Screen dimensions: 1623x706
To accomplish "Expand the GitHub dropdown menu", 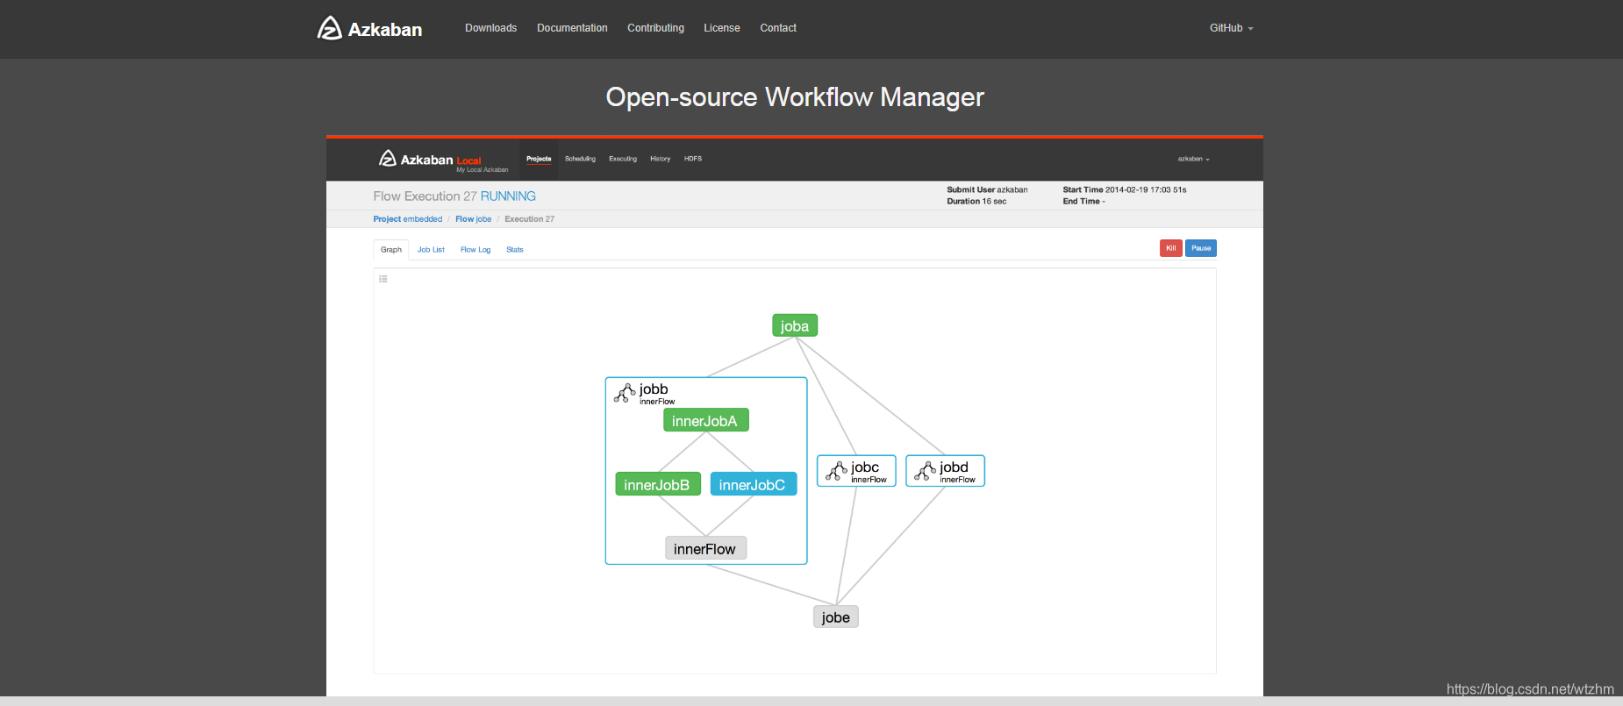I will (1231, 28).
